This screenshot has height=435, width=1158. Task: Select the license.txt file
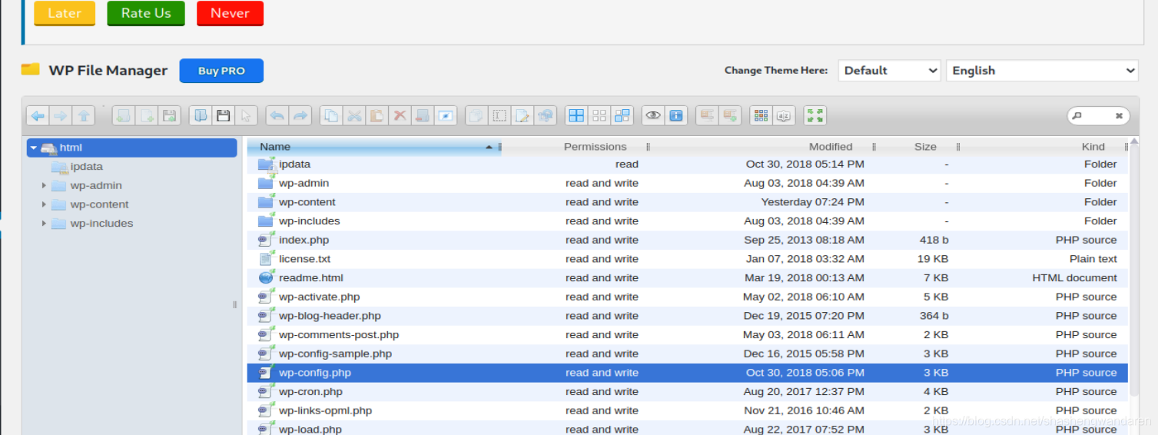pyautogui.click(x=688, y=259)
